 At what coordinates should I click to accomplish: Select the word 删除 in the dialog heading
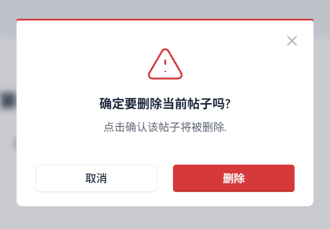tap(150, 104)
